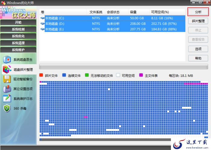
Task: Click the 50.00 GB capacity cell
Action: pyautogui.click(x=137, y=18)
